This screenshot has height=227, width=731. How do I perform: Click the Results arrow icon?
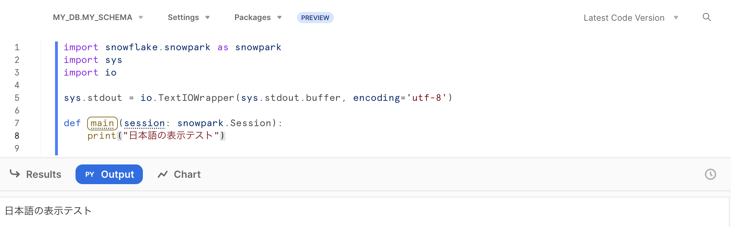(15, 174)
